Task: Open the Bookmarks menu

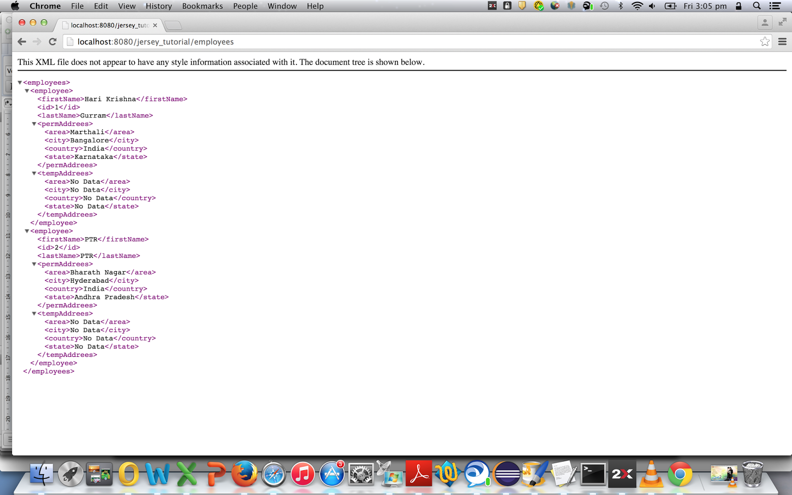Action: [x=202, y=6]
